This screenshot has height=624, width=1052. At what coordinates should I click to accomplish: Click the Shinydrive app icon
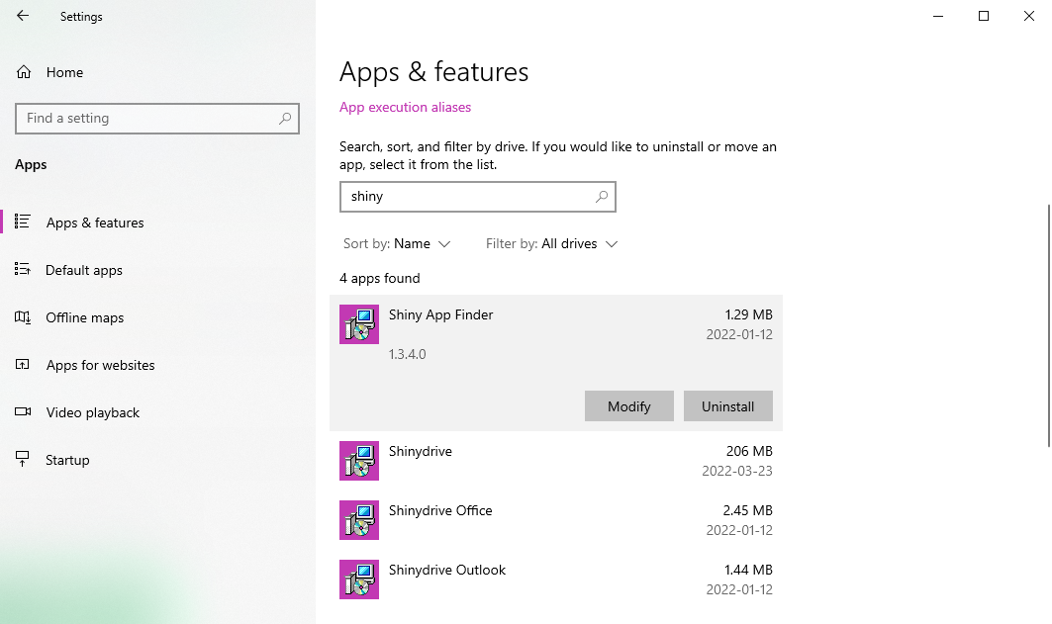click(x=359, y=461)
